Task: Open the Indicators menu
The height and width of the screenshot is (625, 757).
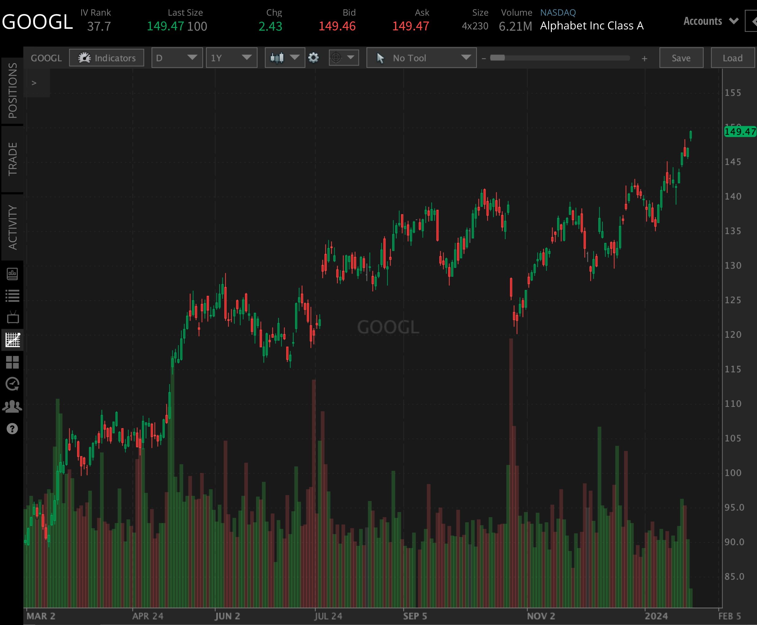Action: (x=107, y=58)
